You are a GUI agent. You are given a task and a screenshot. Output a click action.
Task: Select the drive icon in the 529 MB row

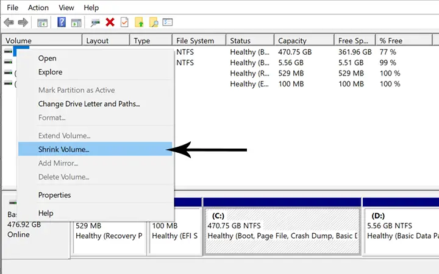[8, 72]
